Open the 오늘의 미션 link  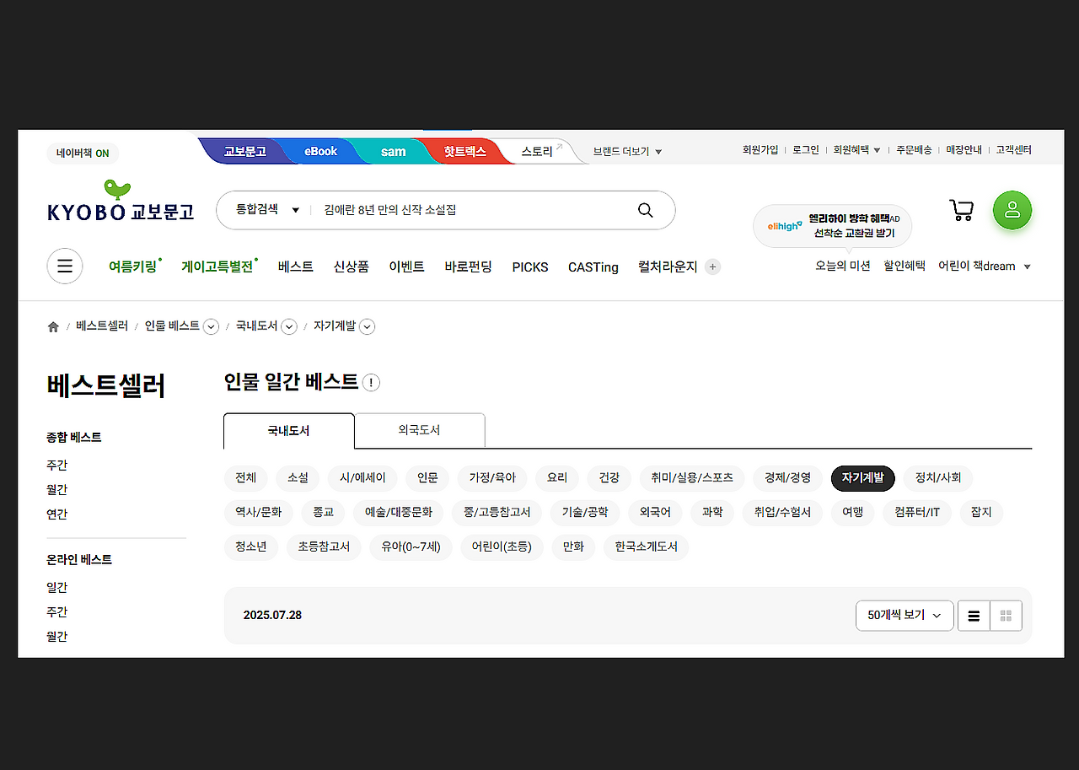(842, 266)
